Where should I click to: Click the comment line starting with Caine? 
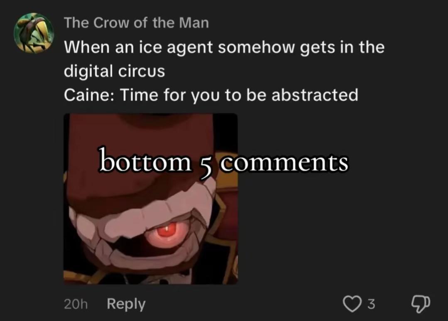211,95
